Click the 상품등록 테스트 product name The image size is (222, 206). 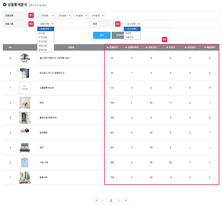pyautogui.click(x=47, y=88)
